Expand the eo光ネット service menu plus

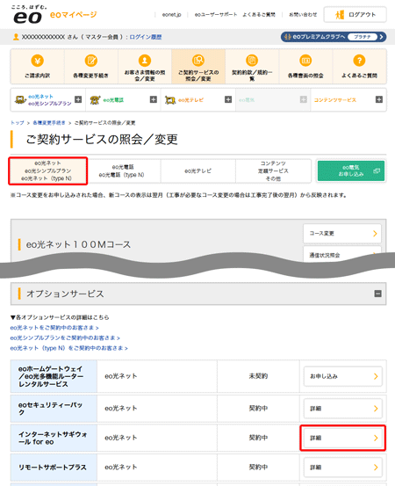click(78, 99)
